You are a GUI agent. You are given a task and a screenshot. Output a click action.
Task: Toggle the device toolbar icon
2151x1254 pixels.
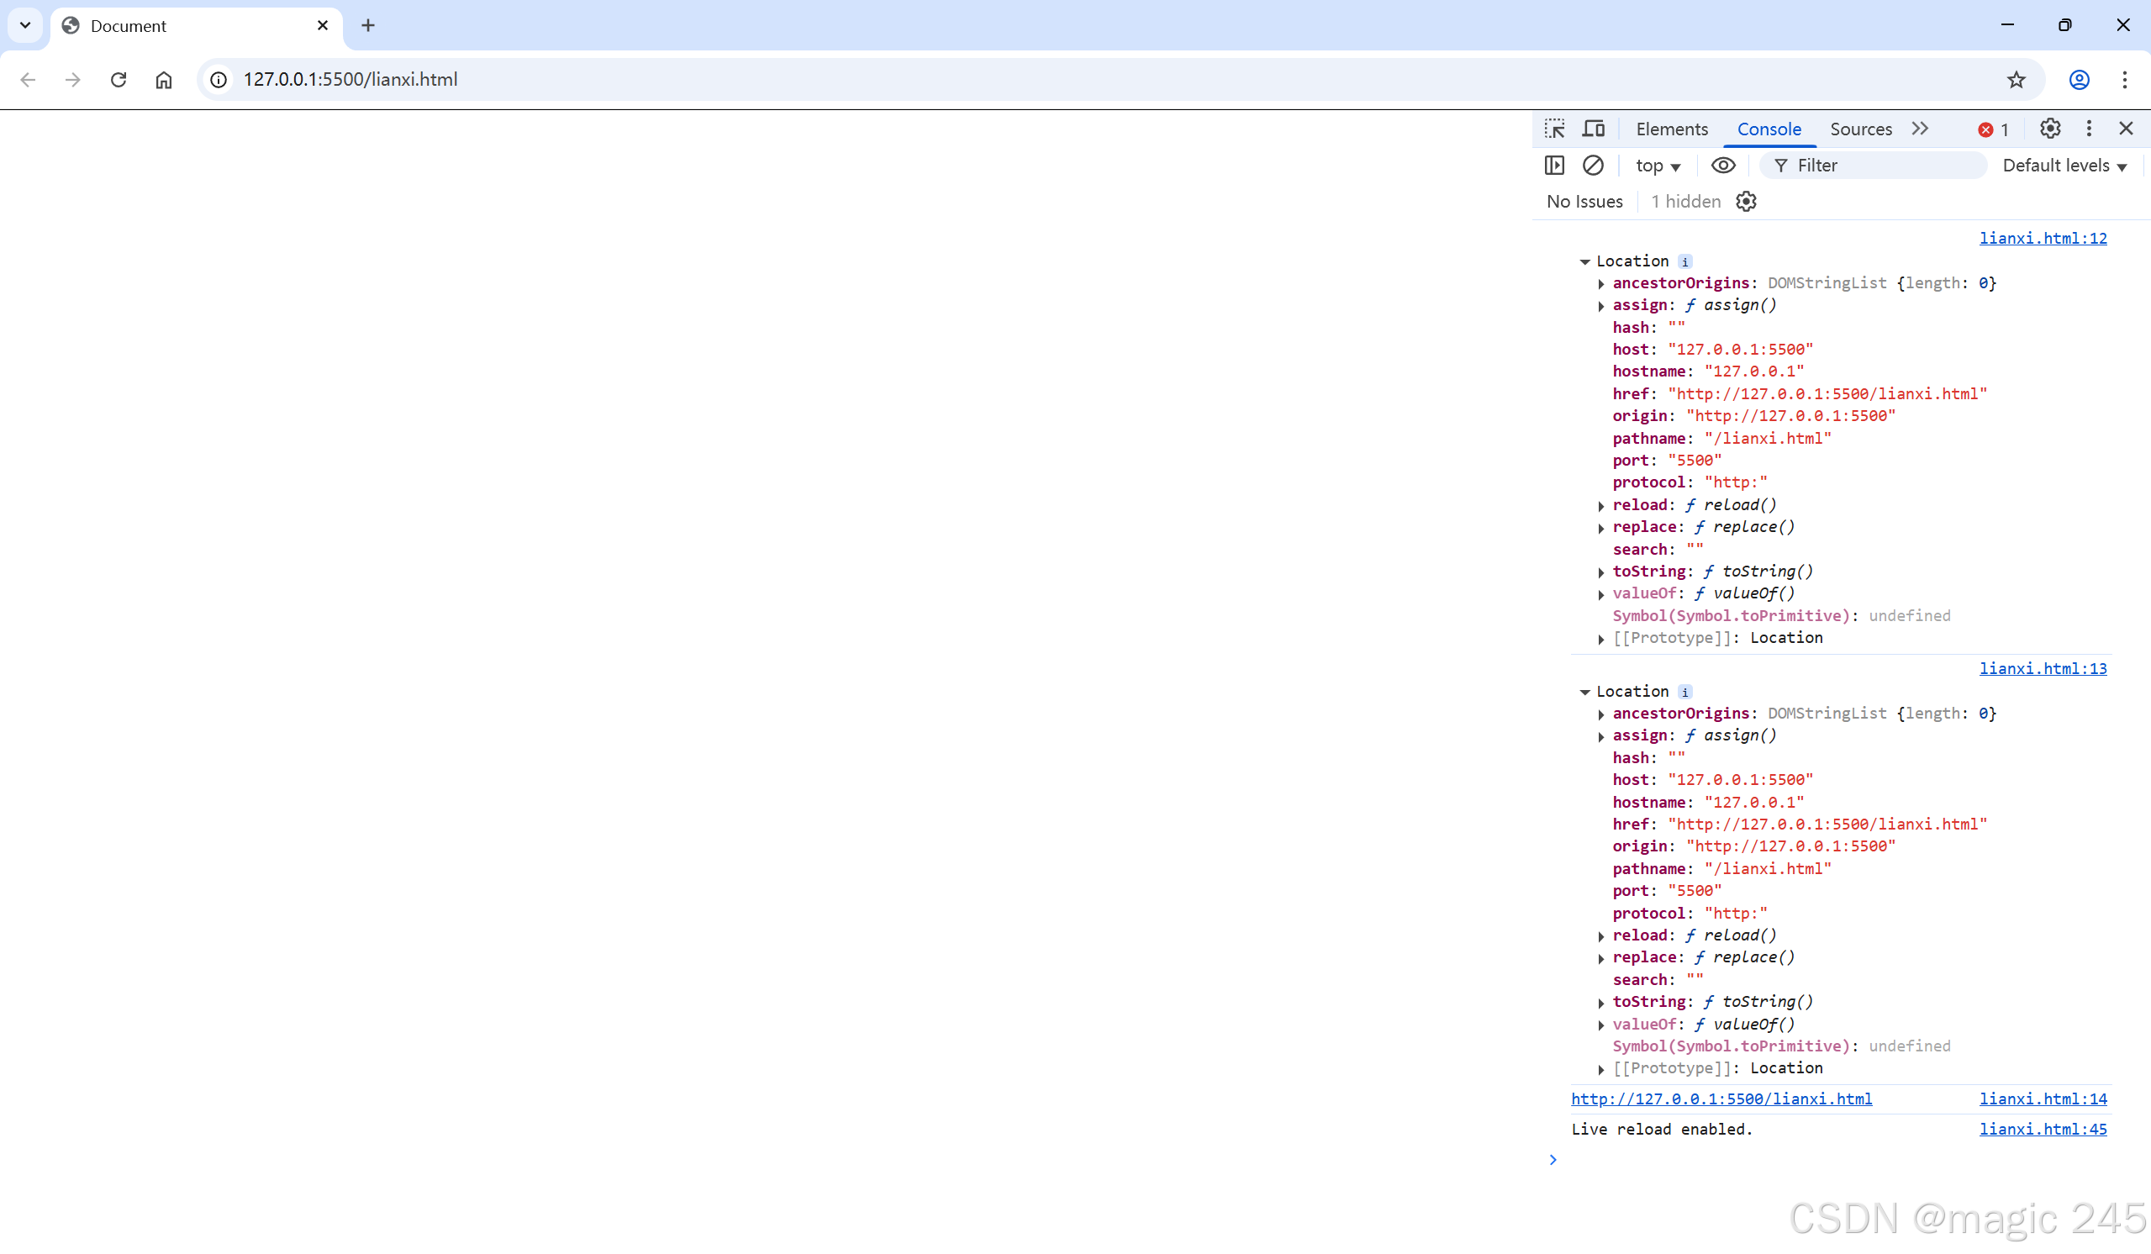pos(1593,129)
